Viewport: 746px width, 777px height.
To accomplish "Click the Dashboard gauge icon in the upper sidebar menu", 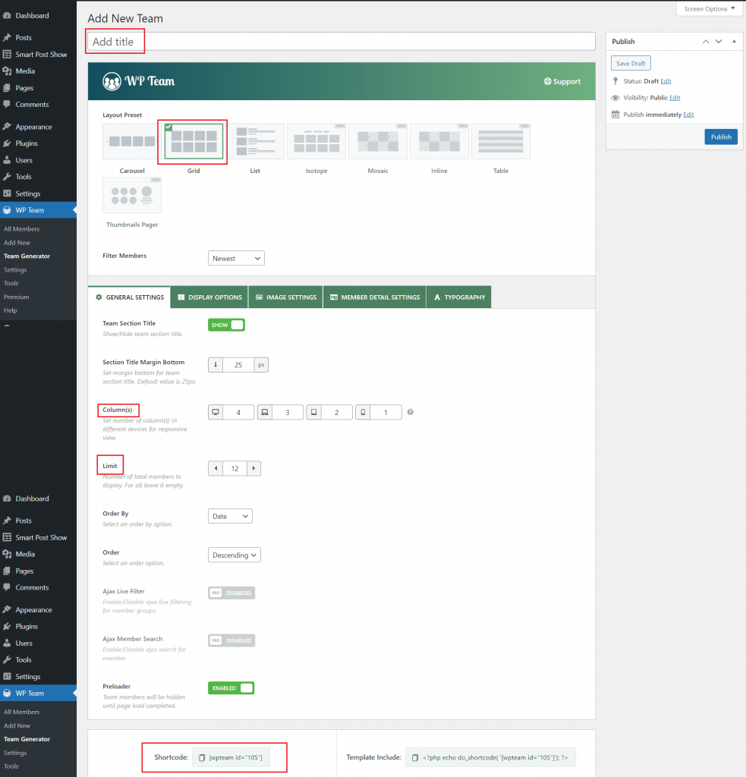I will [x=7, y=15].
